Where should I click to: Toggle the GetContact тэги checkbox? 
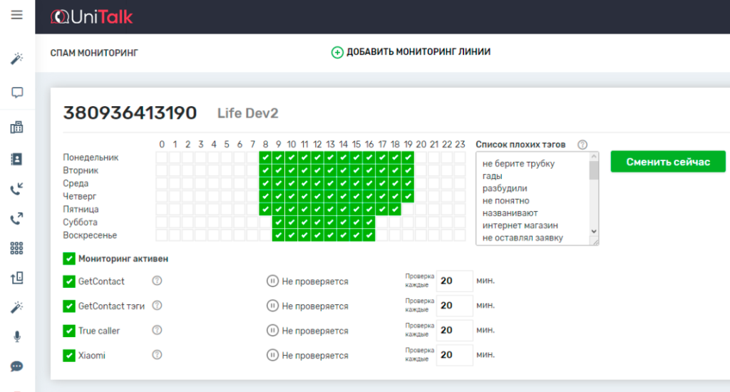[x=69, y=306]
